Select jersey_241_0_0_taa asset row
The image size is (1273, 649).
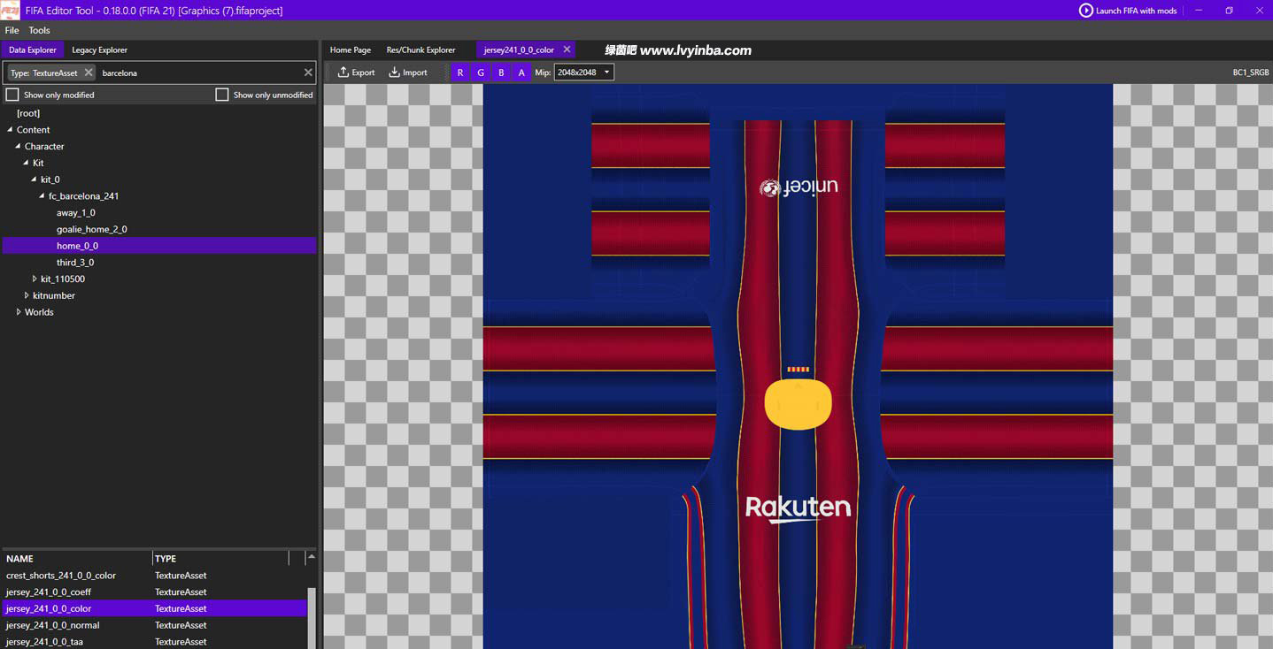pos(155,642)
